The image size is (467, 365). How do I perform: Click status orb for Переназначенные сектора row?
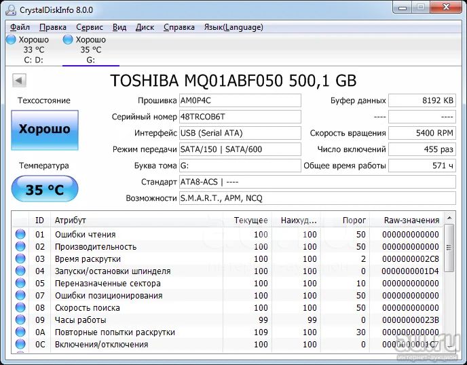click(20, 283)
